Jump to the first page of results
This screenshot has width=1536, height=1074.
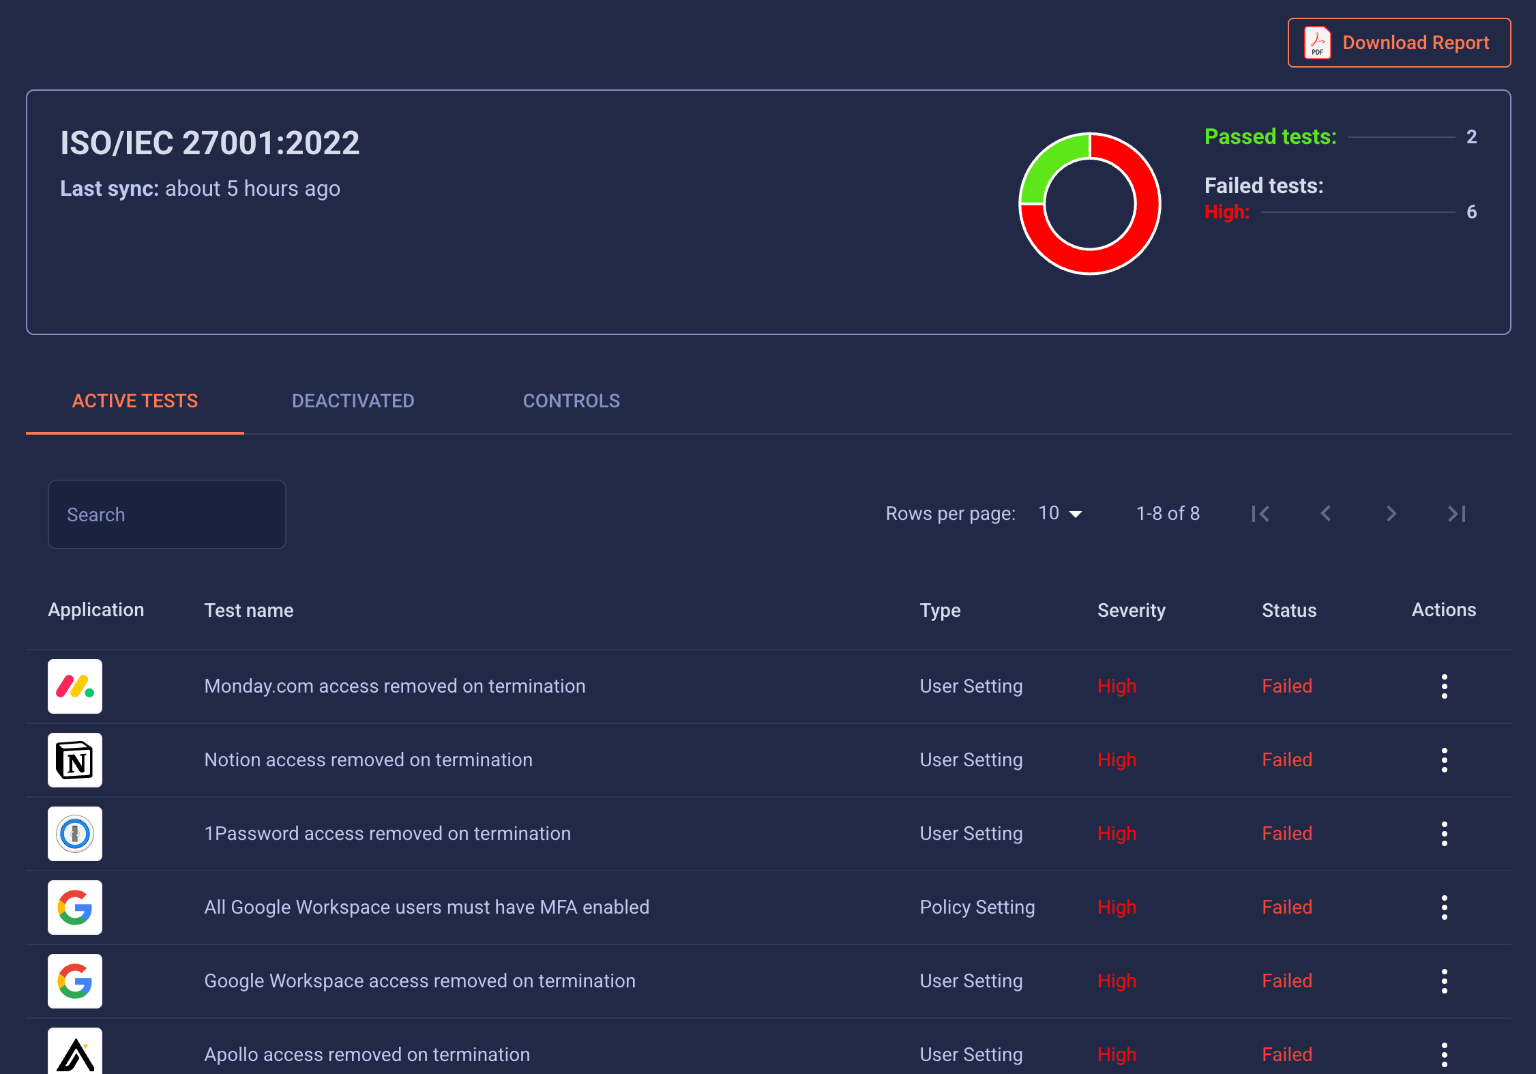click(x=1260, y=514)
